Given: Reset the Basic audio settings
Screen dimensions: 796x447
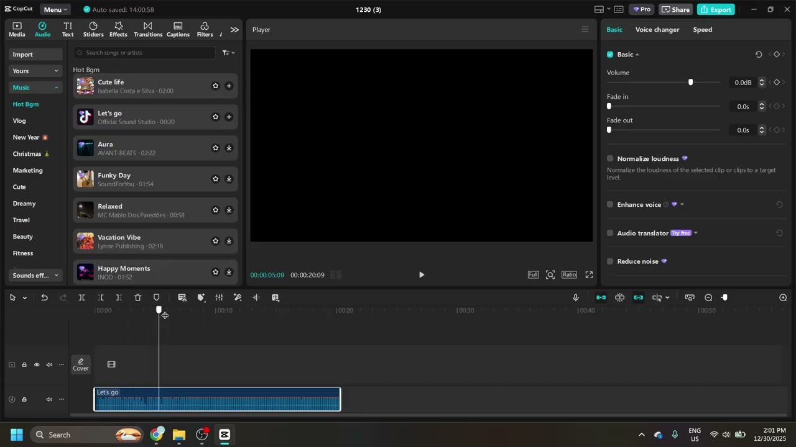Looking at the screenshot, I should coord(759,55).
